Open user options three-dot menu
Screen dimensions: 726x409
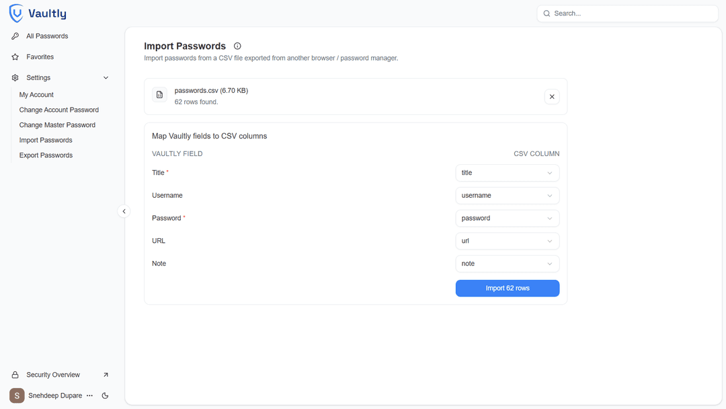coord(89,396)
